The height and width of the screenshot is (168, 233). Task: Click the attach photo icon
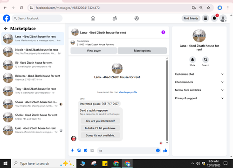pos(79,150)
